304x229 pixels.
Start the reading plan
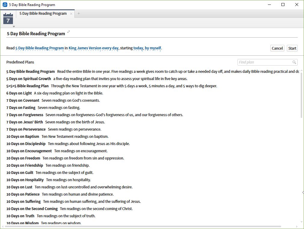pos(292,48)
